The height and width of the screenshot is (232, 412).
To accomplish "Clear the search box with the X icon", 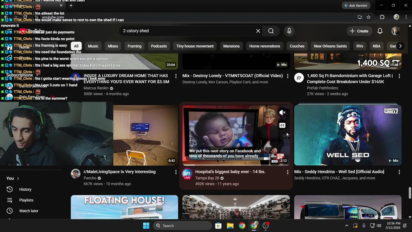I will click(258, 31).
